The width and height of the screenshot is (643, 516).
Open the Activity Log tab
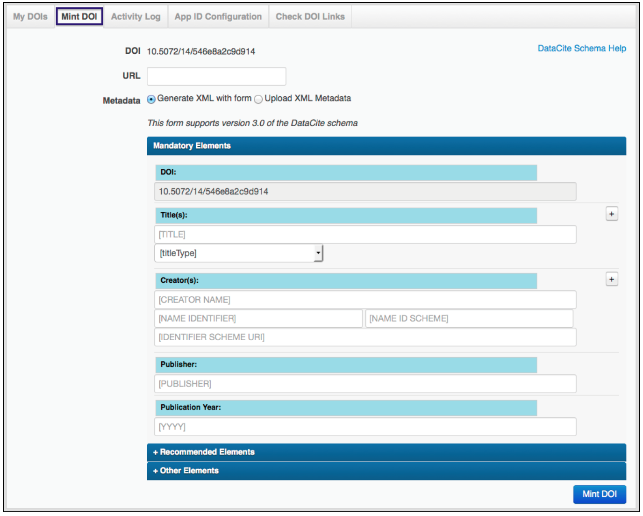pyautogui.click(x=136, y=16)
